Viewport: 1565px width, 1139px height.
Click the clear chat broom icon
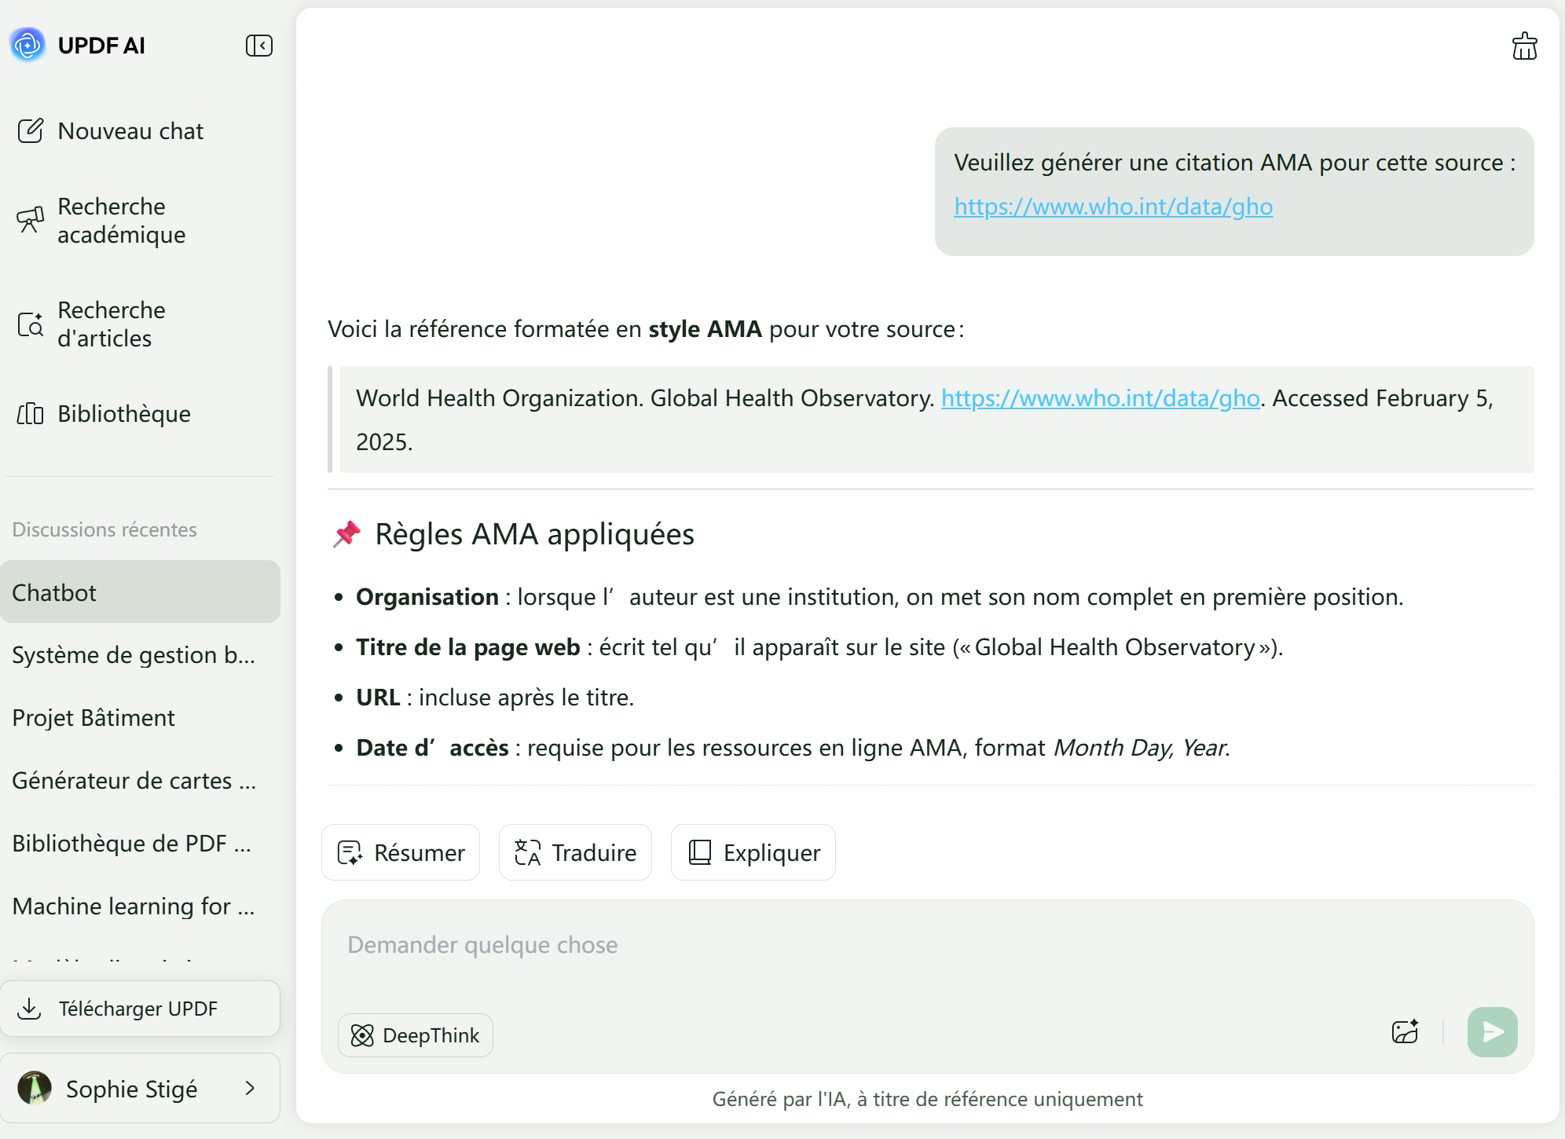1524,46
